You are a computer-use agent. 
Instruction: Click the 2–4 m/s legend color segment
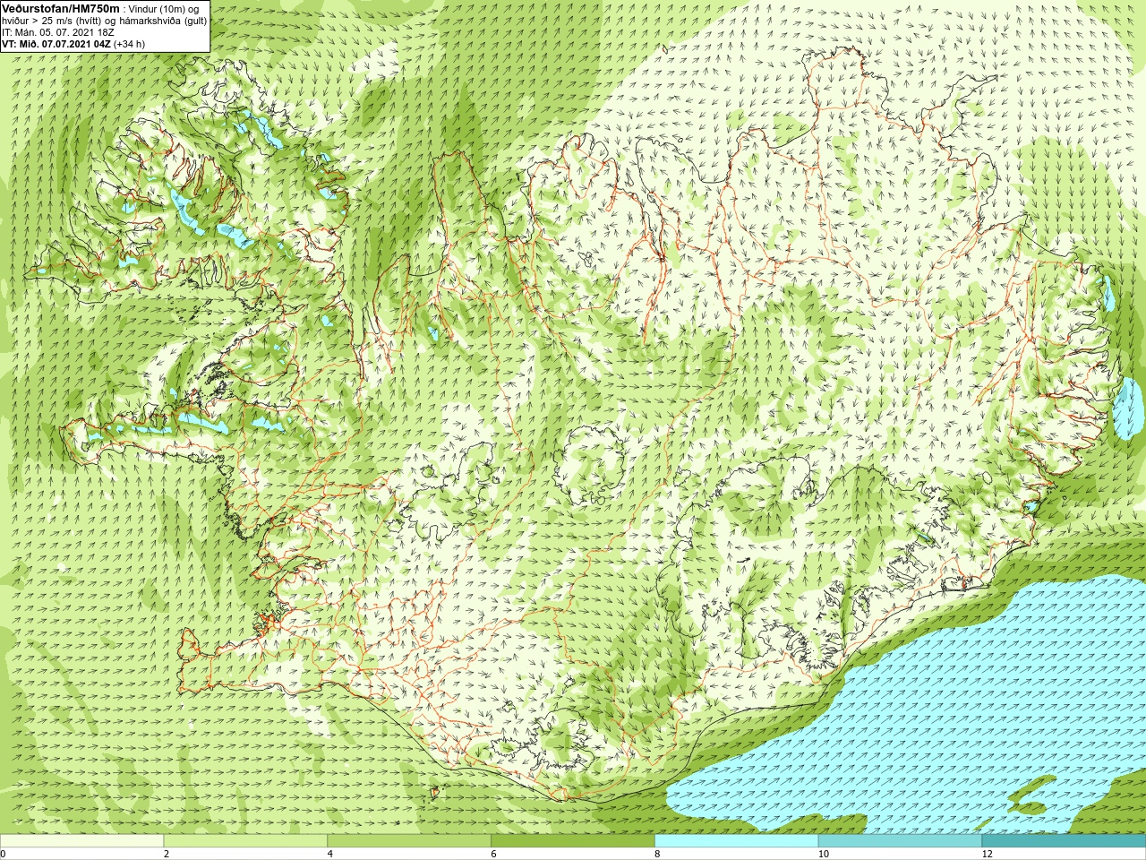tap(245, 841)
